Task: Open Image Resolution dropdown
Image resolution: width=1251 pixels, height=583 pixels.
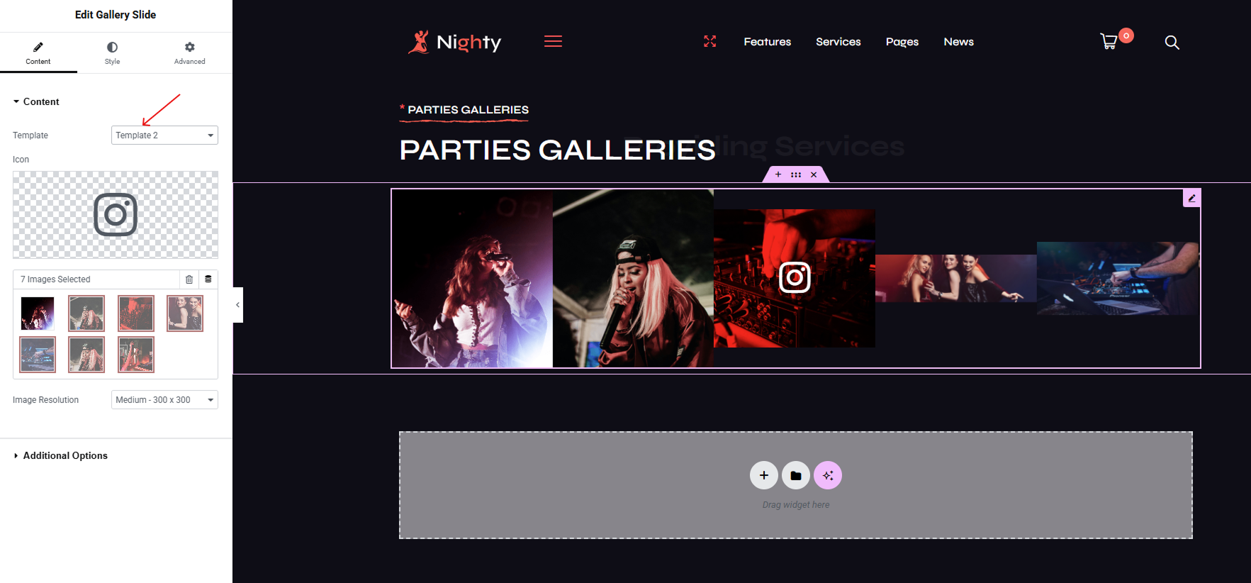Action: tap(164, 400)
